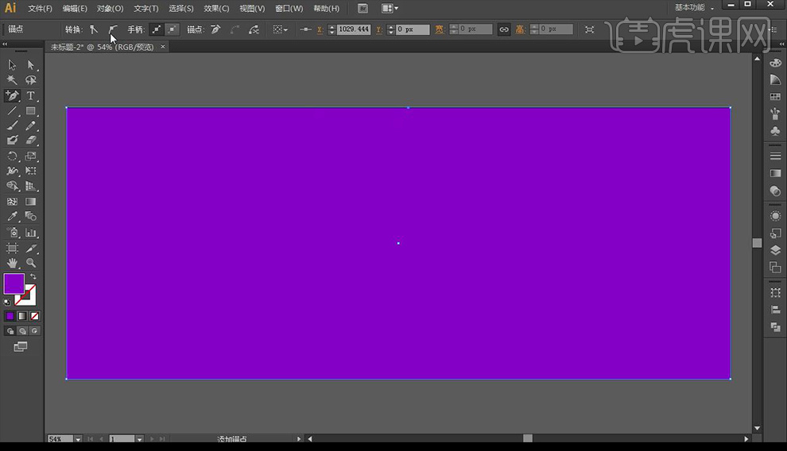Open 文字(T) menu
787x451 pixels.
[x=146, y=9]
